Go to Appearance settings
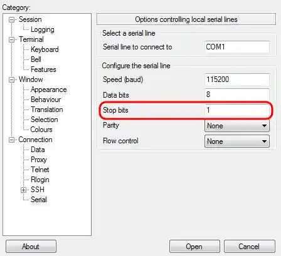The image size is (281, 256). tap(48, 90)
